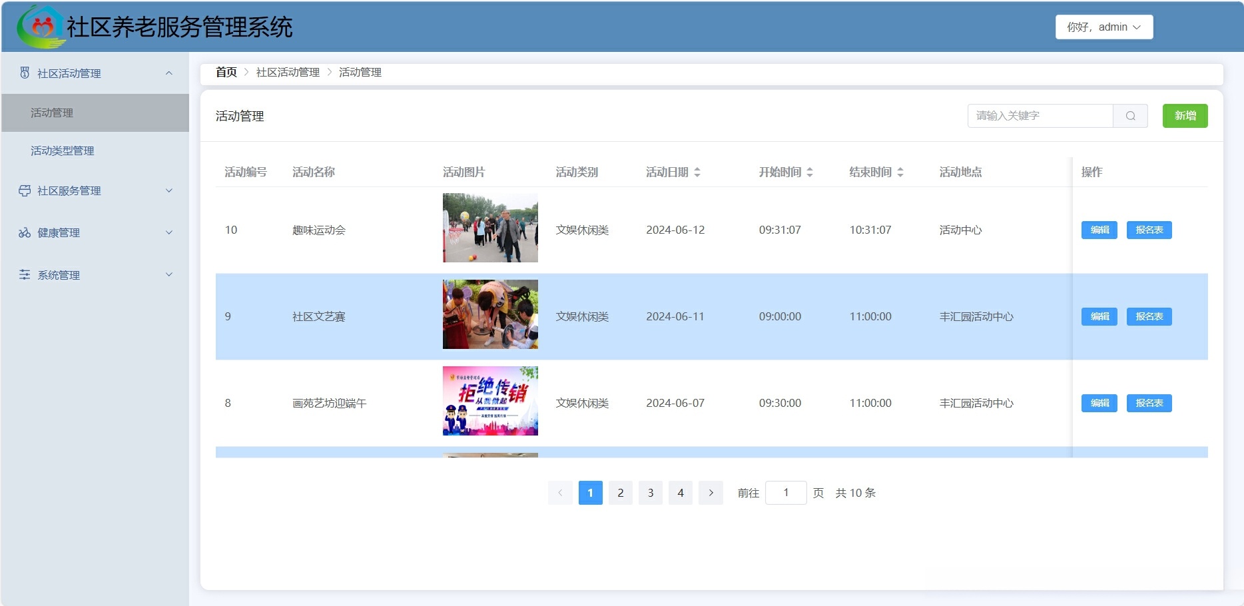Screen dimensions: 1244x606
Task: Select 活动管理 sidebar menu item
Action: tap(52, 113)
